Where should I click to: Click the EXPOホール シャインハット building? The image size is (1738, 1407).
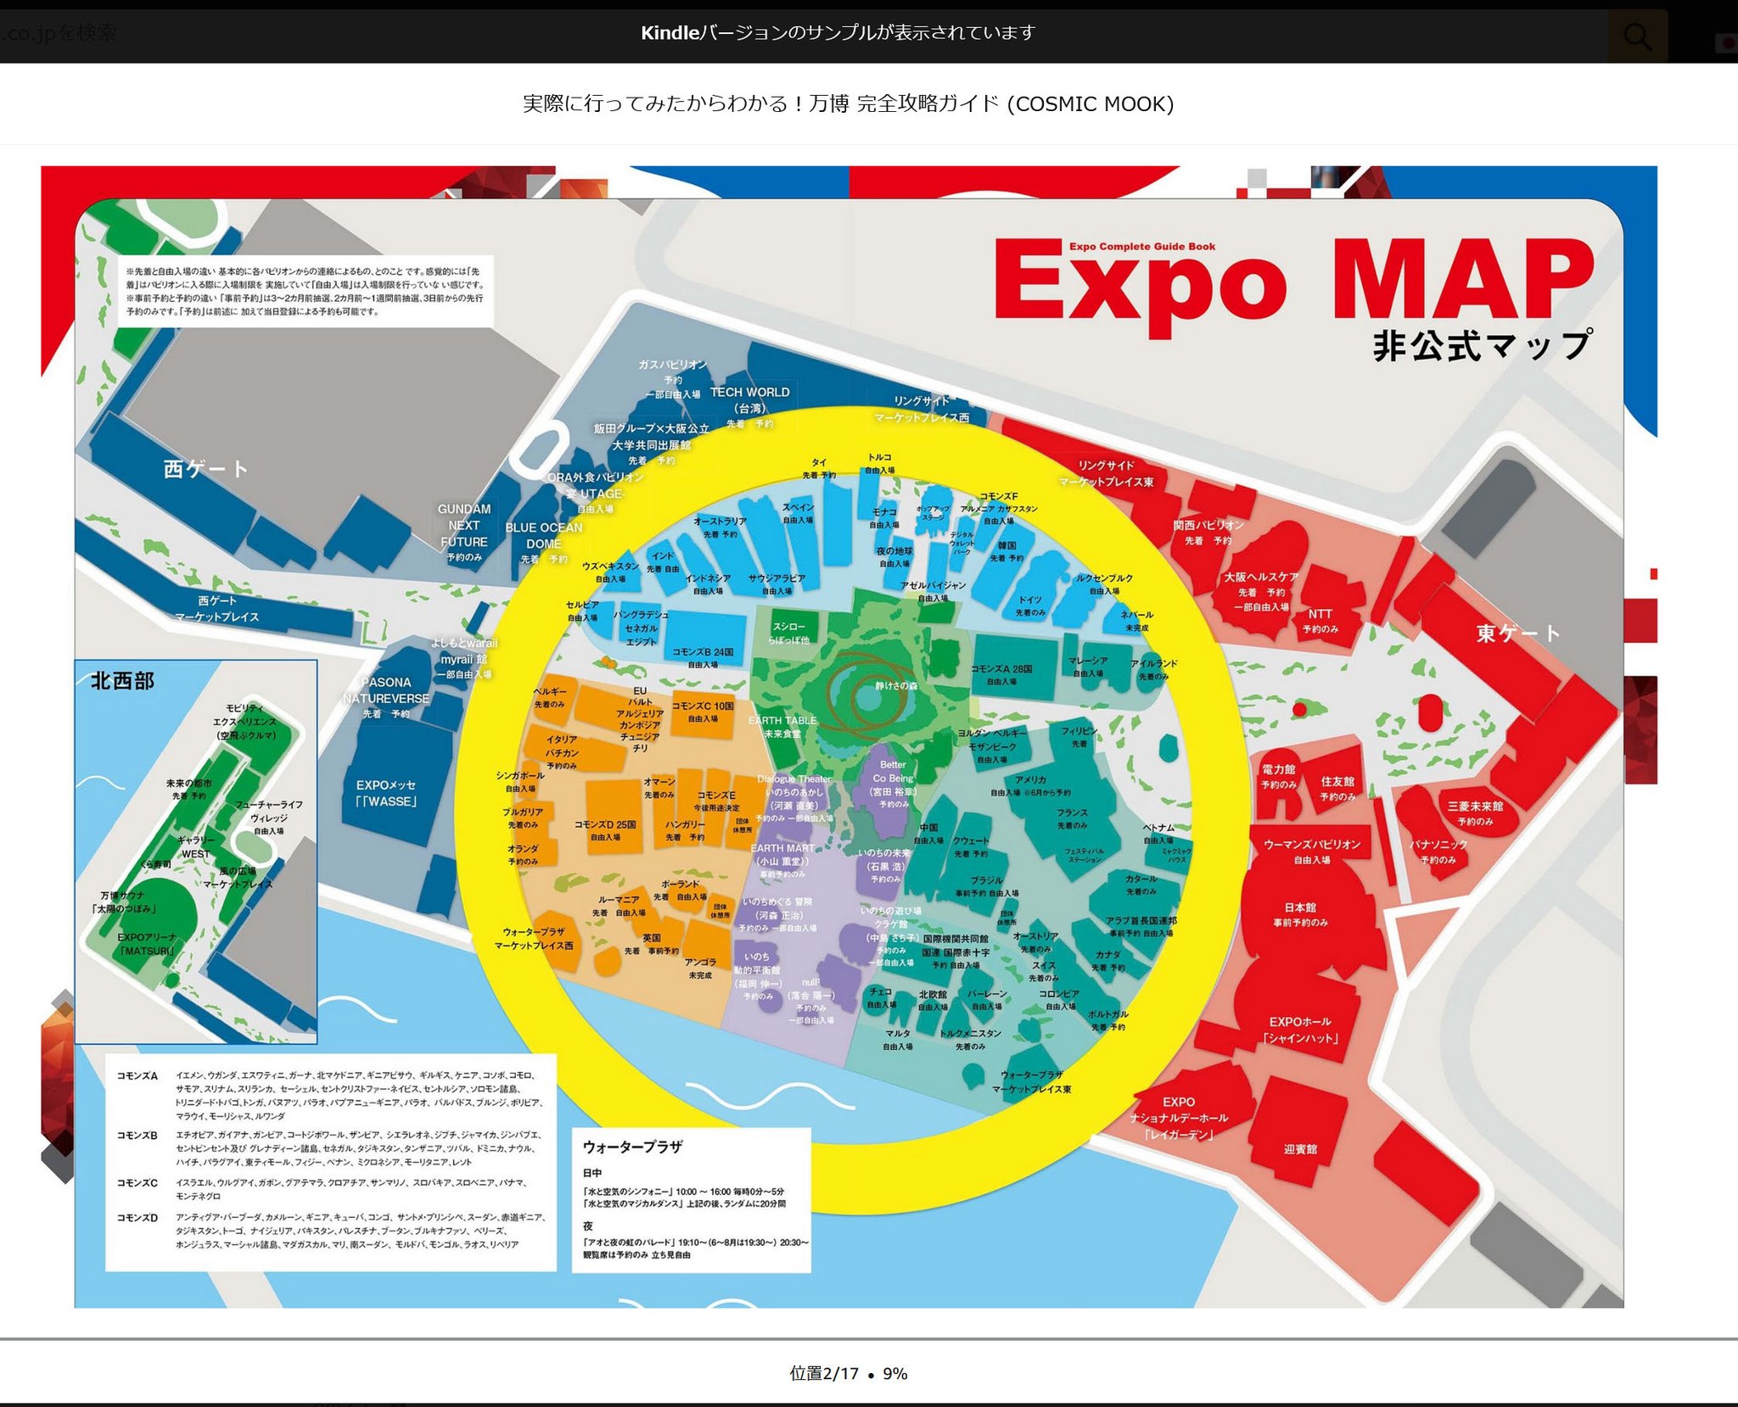(x=1299, y=1029)
